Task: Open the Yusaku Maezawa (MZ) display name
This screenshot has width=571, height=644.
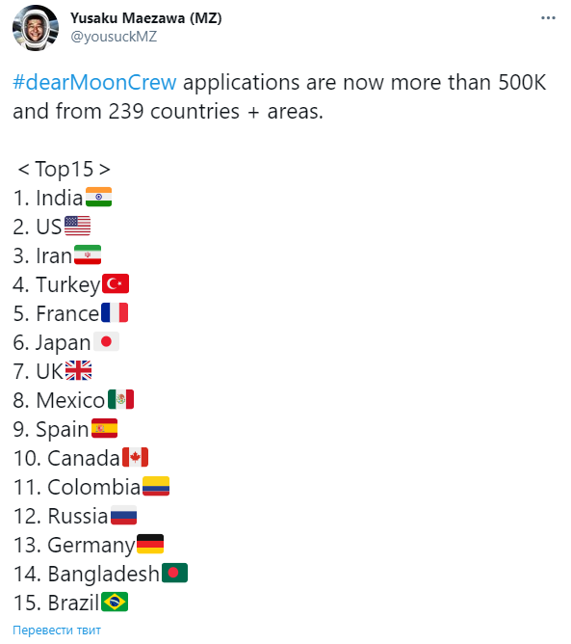Action: pos(146,18)
